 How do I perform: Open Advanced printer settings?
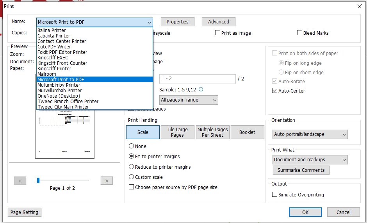click(x=219, y=22)
